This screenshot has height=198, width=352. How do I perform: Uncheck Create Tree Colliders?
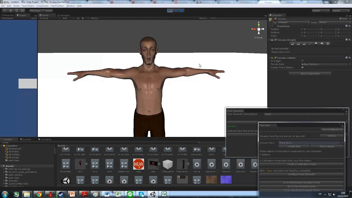point(302,68)
